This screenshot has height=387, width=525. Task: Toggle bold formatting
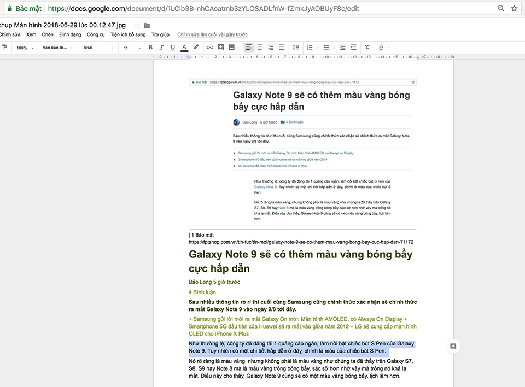pyautogui.click(x=151, y=48)
